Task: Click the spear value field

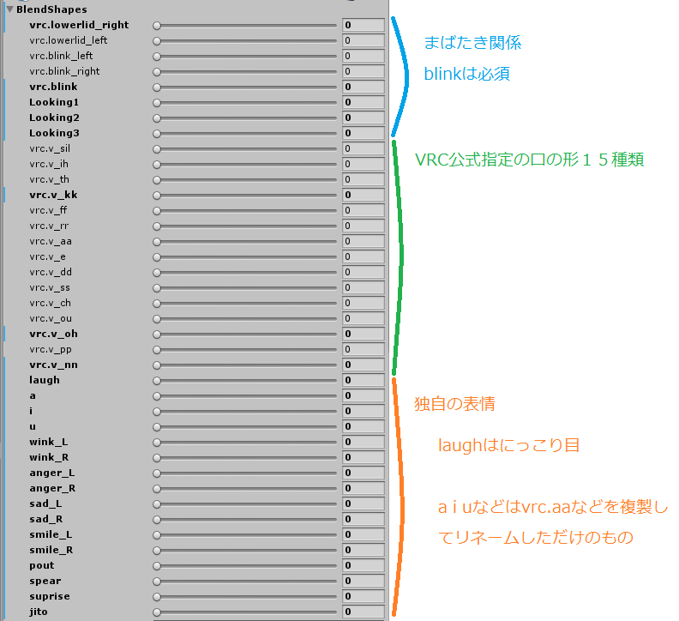Action: click(363, 582)
